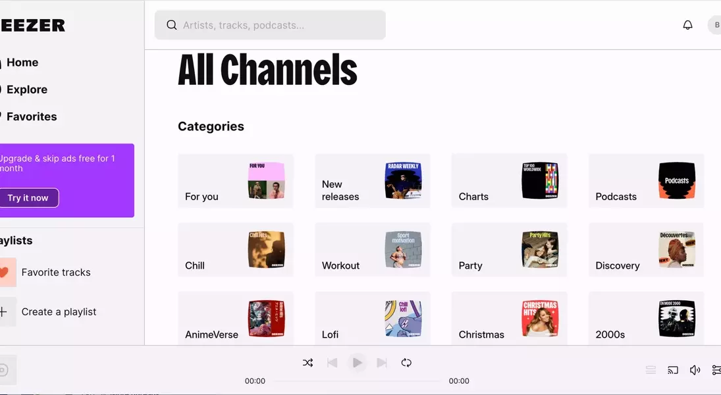721x395 pixels.
Task: Mute audio via the volume icon
Action: pyautogui.click(x=694, y=369)
